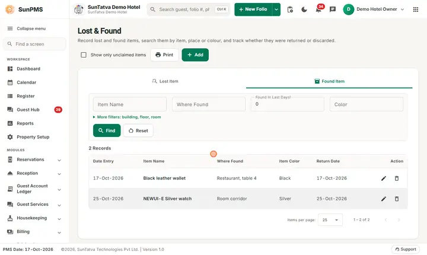The width and height of the screenshot is (427, 255).
Task: Open Dashboard from the sidebar
Action: tap(28, 69)
